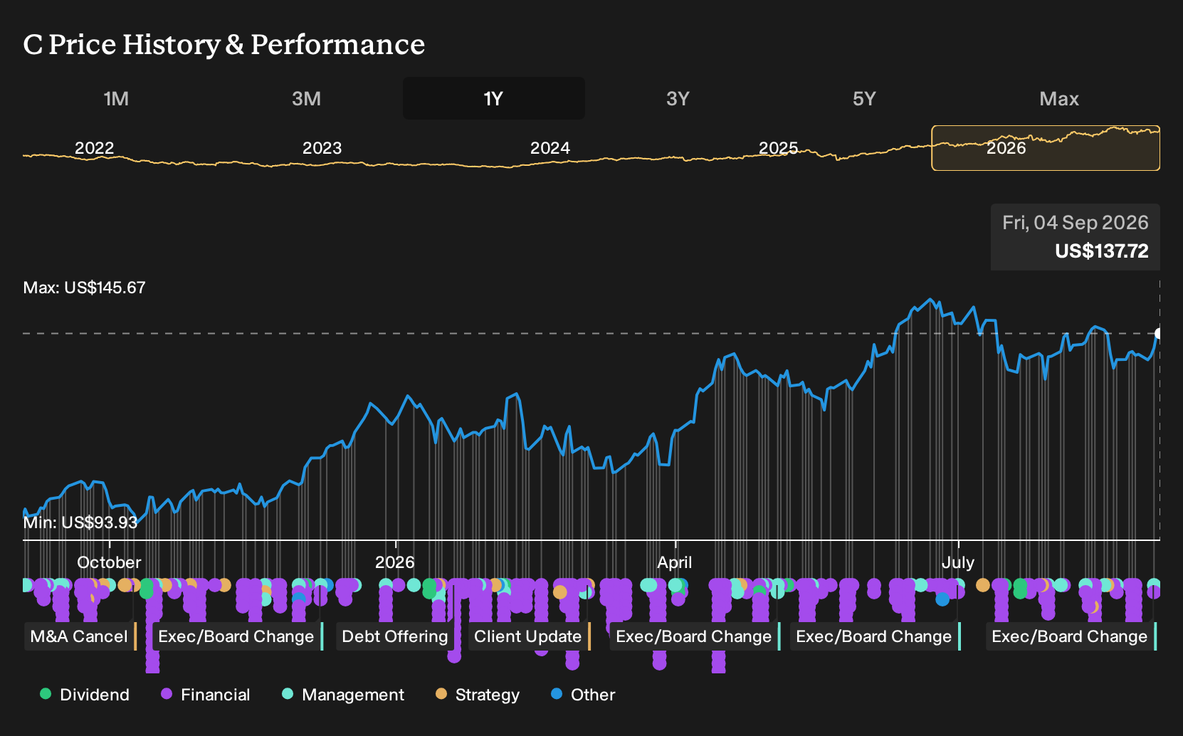Click the US$137.72 price tooltip value
This screenshot has height=736, width=1183.
(1102, 251)
